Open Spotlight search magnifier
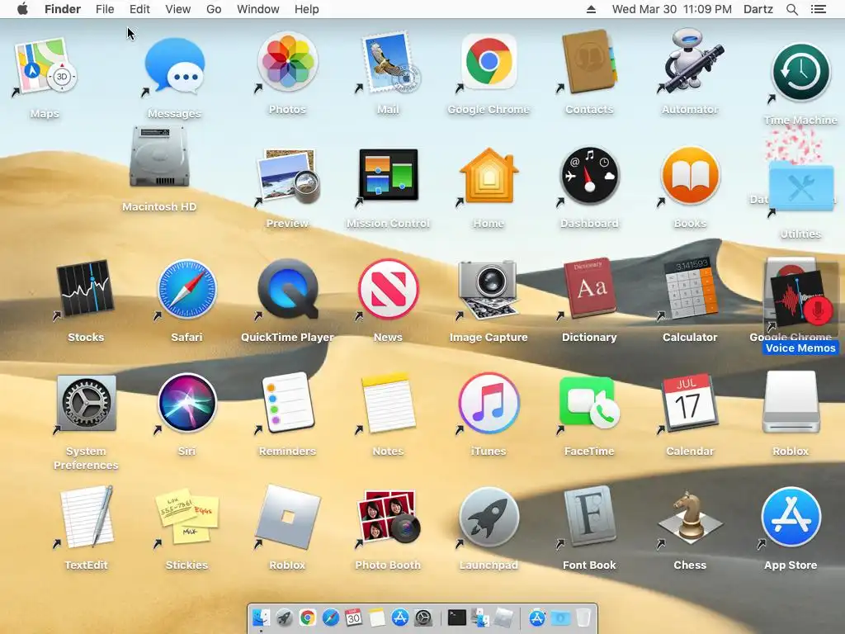Image resolution: width=845 pixels, height=634 pixels. (x=791, y=9)
